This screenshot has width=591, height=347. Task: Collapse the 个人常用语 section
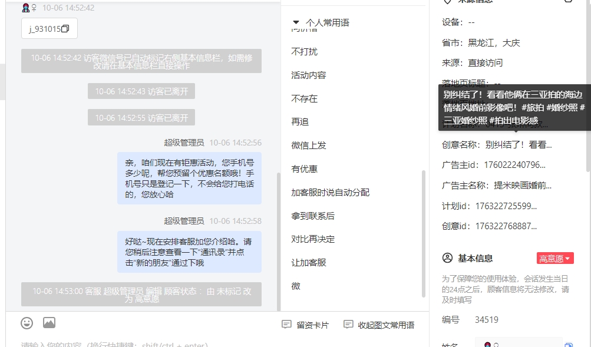coord(296,22)
